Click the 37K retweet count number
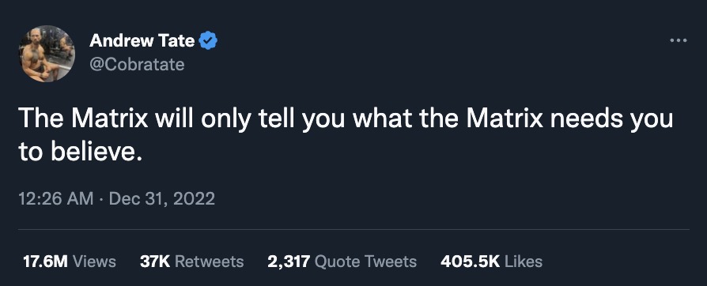The height and width of the screenshot is (286, 707). pos(155,262)
